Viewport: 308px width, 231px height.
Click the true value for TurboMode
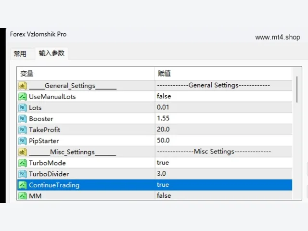click(x=163, y=163)
